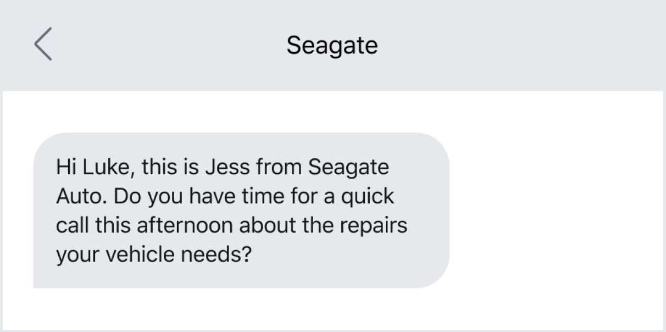Click the gray message bubble from Jess

tap(241, 210)
